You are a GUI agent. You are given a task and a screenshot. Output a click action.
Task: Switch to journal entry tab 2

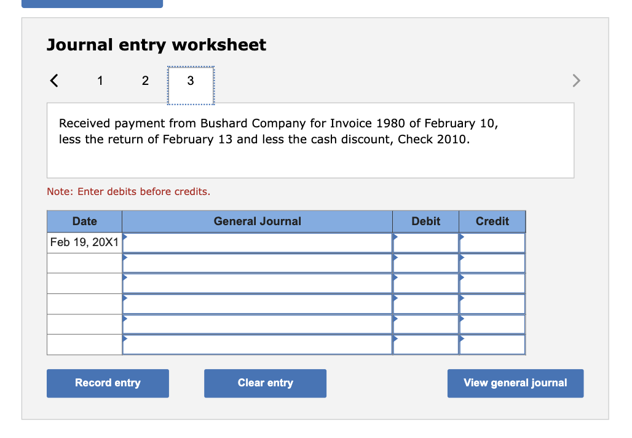(146, 81)
